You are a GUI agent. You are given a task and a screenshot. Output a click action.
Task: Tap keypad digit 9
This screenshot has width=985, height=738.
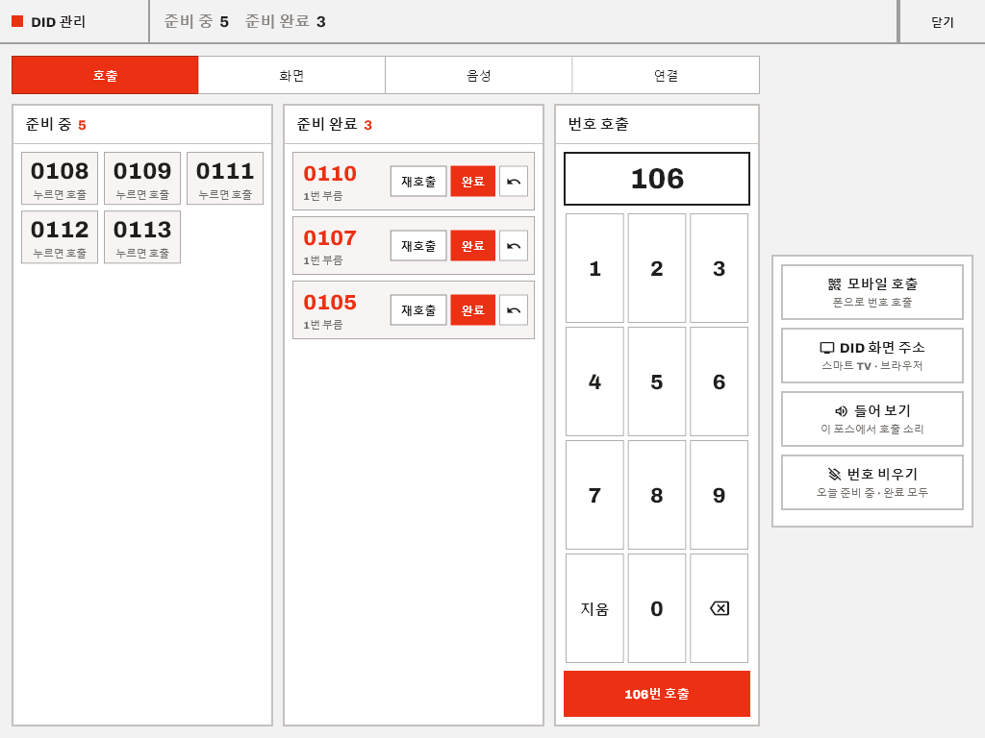tap(719, 495)
